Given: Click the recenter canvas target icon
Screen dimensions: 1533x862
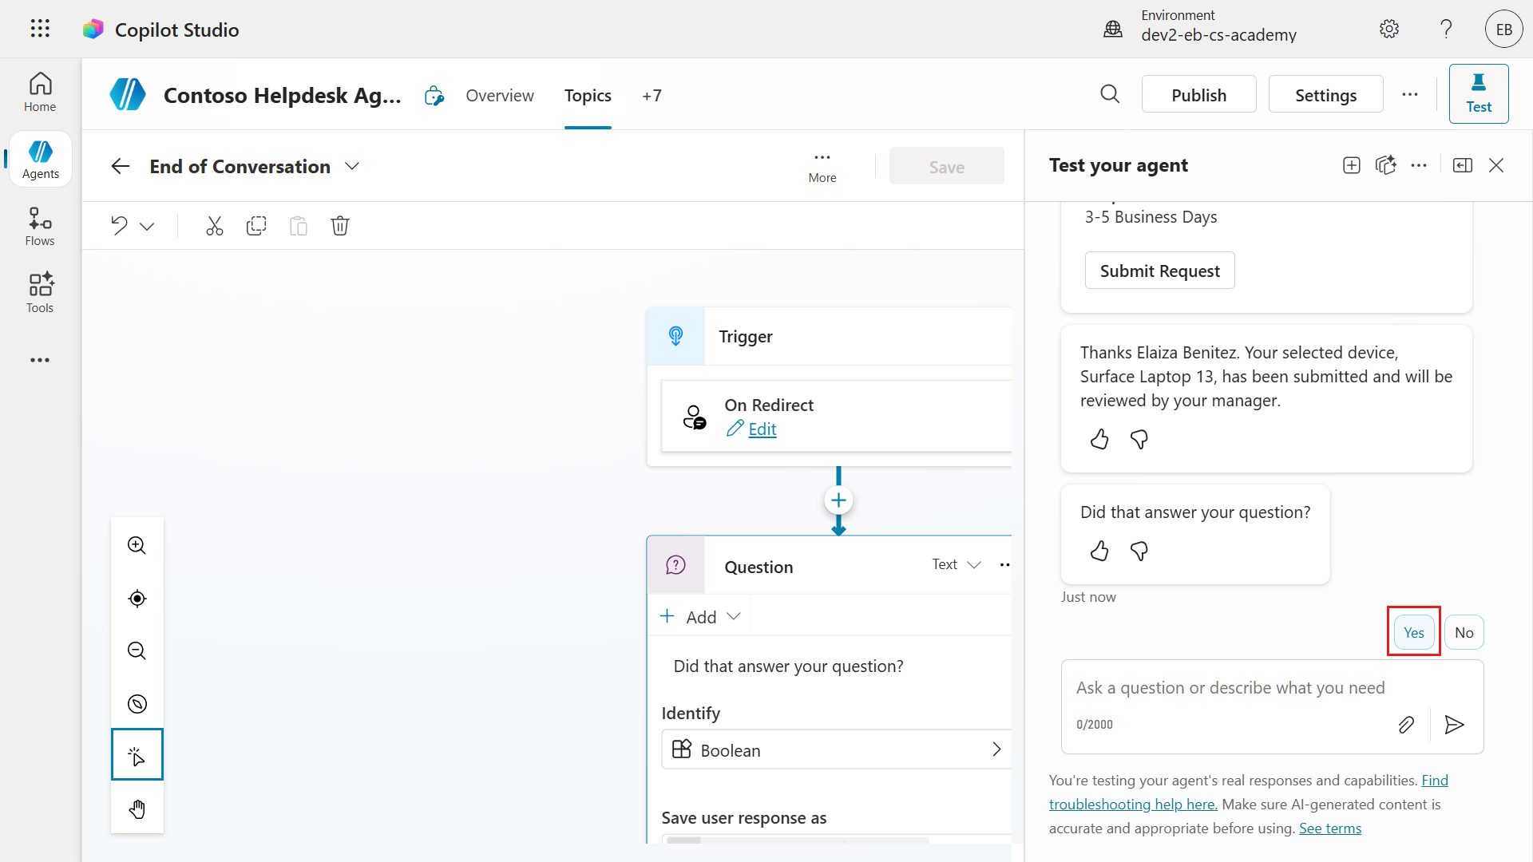Looking at the screenshot, I should (137, 599).
